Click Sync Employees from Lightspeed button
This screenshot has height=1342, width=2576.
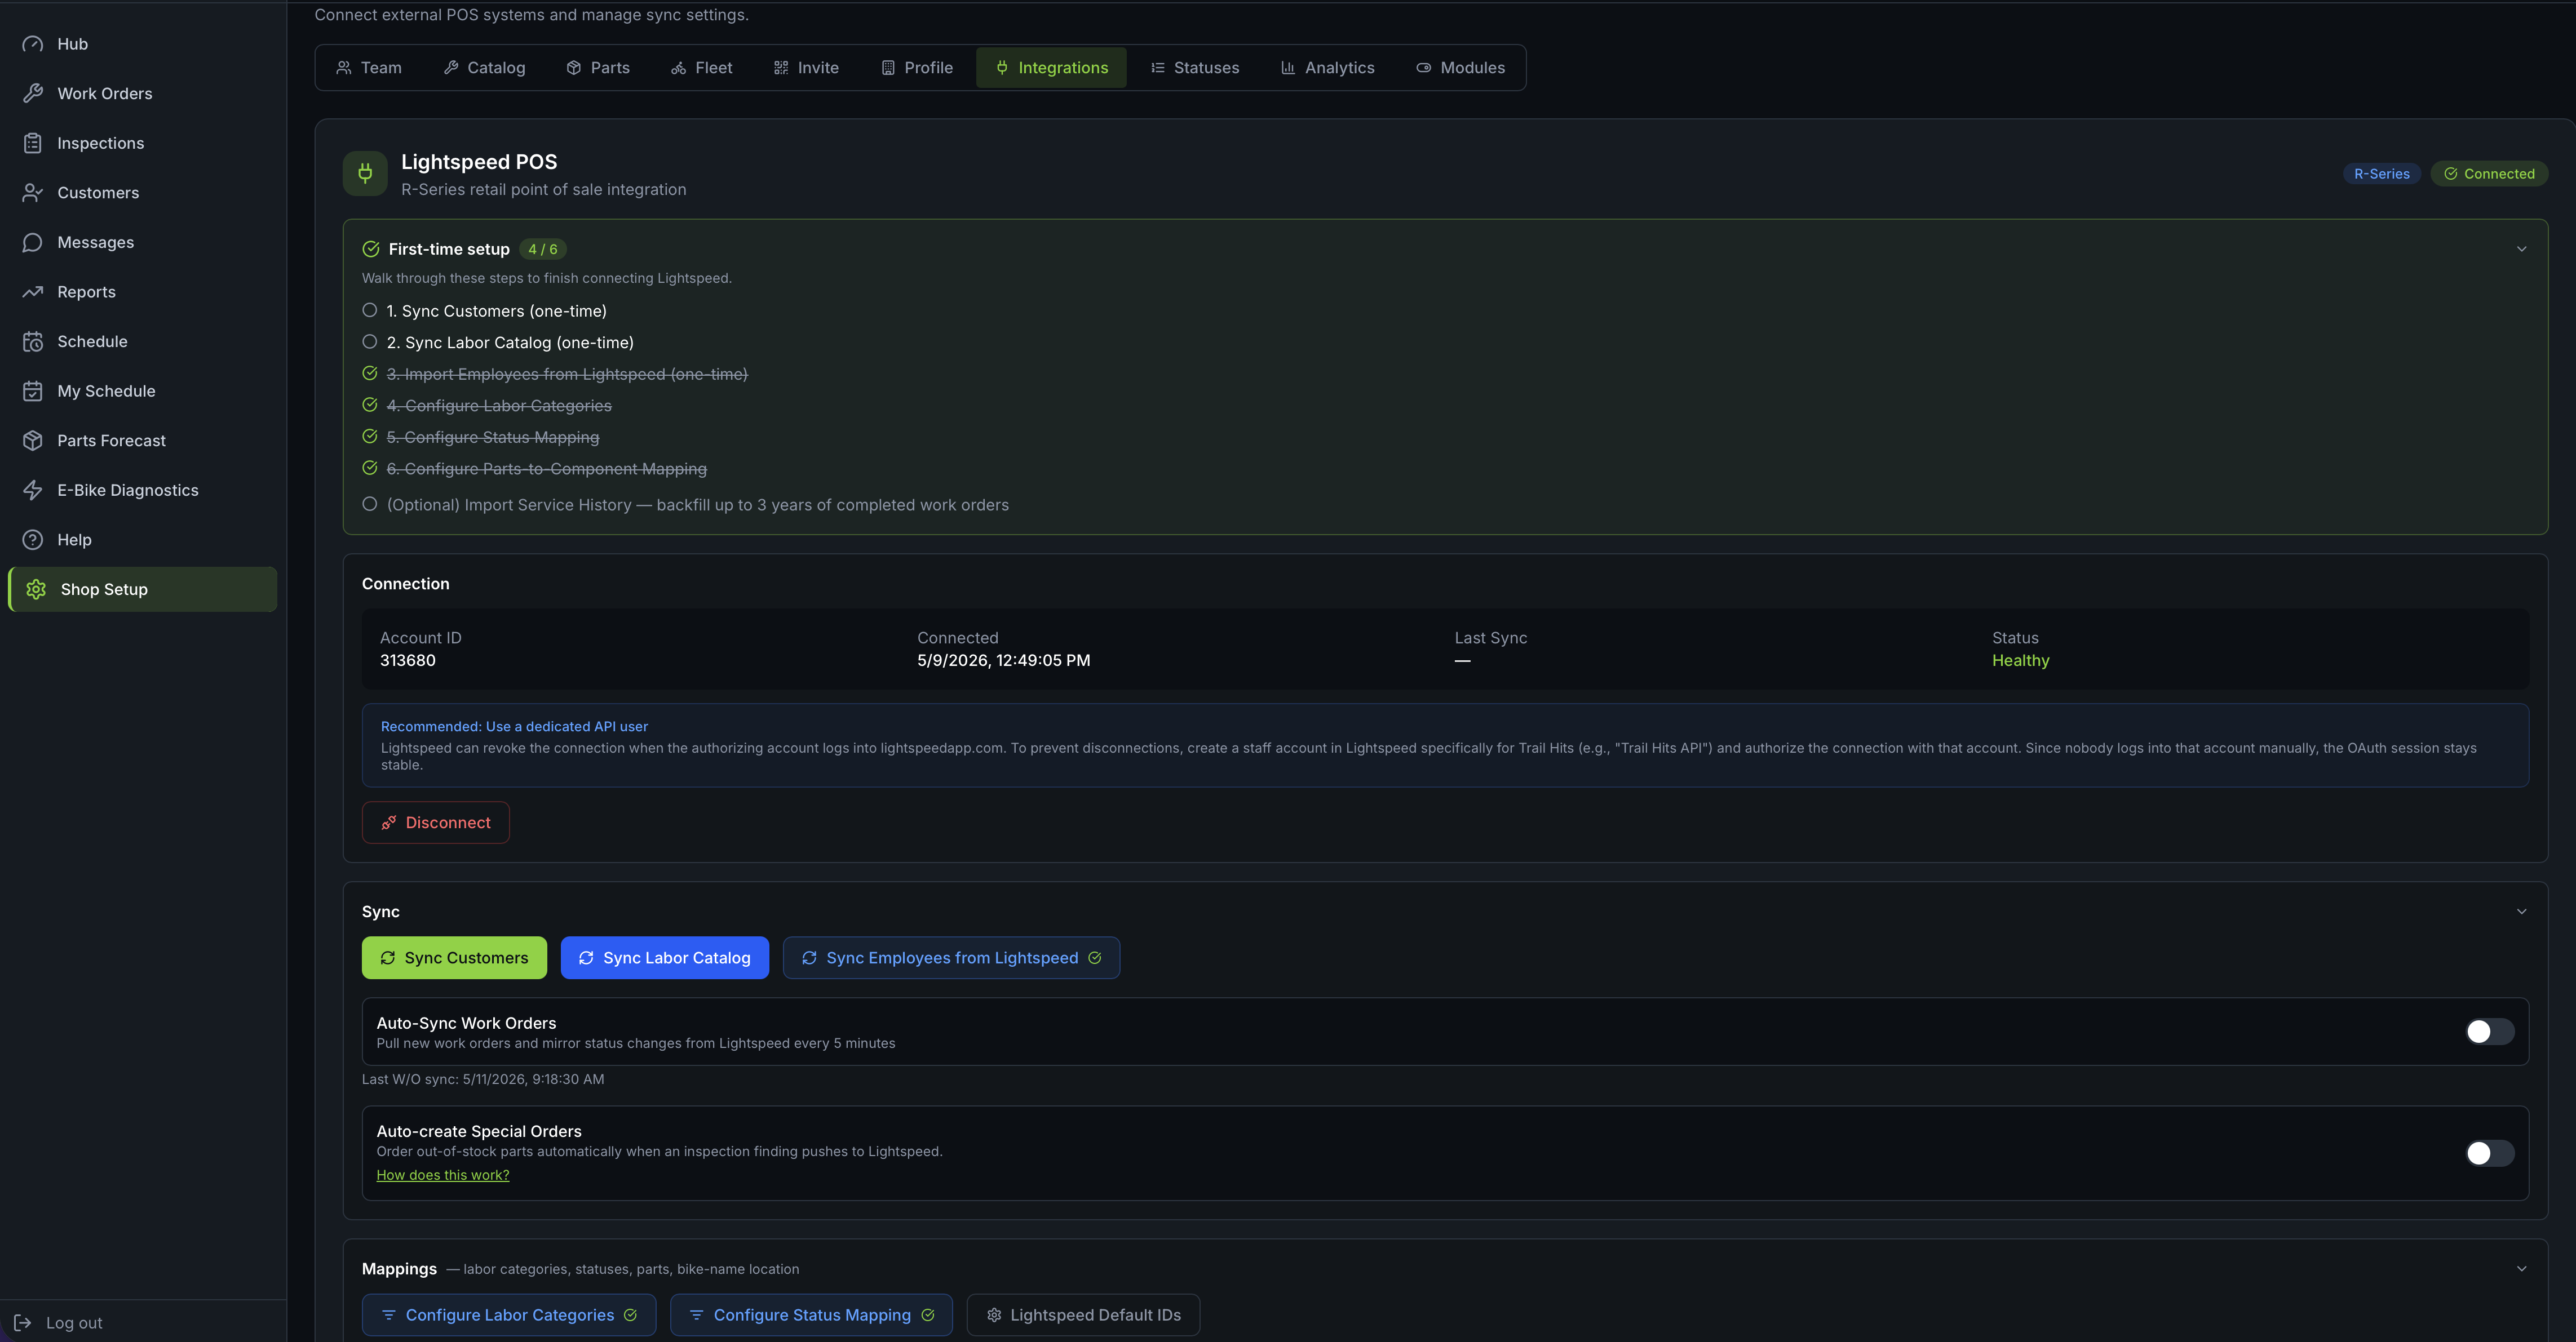click(951, 957)
